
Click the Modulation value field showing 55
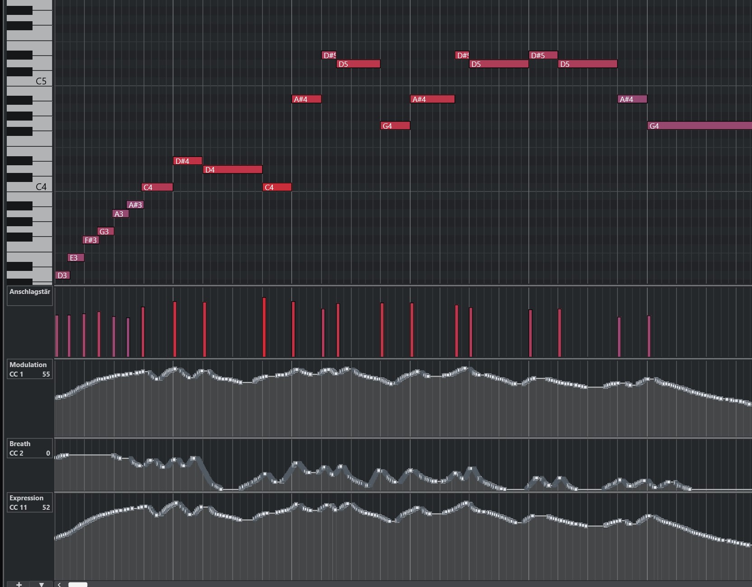tap(46, 374)
